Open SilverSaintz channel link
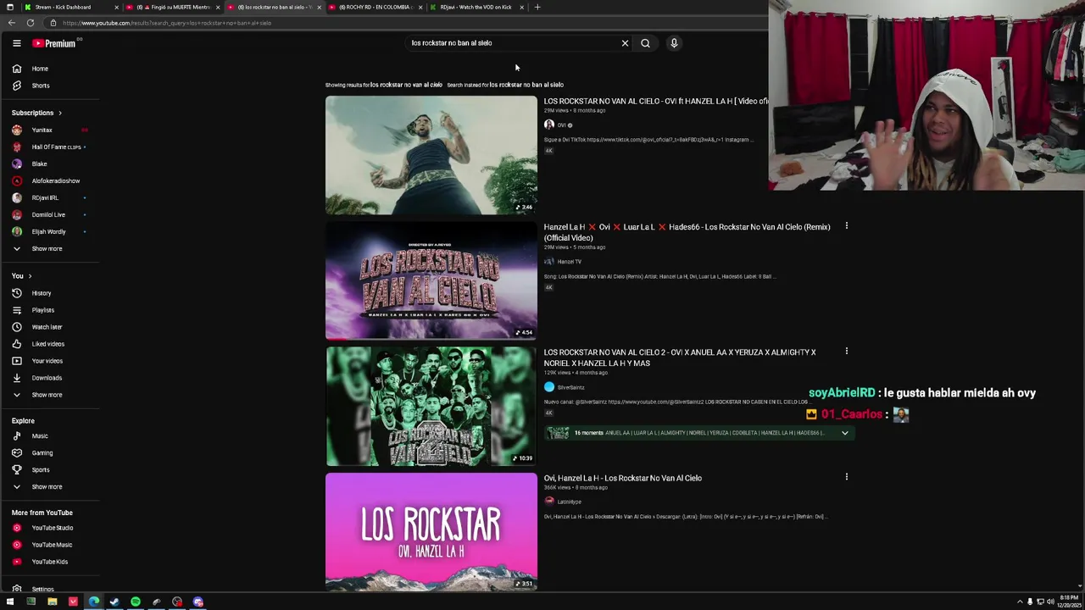Image resolution: width=1085 pixels, height=610 pixels. pyautogui.click(x=570, y=387)
